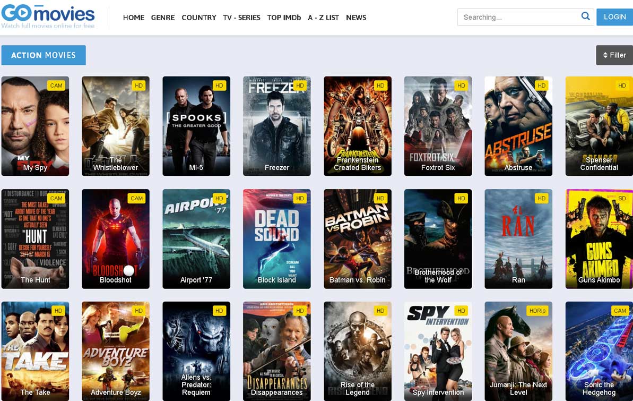The height and width of the screenshot is (401, 633).
Task: Open the Foxtrot Six poster
Action: 438,126
